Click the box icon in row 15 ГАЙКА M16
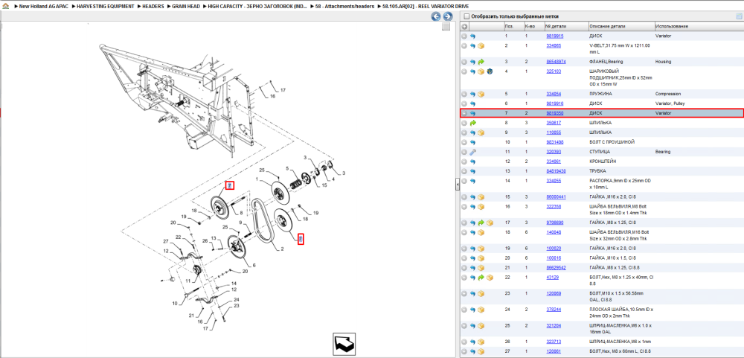Screen dimensions: 744x358 pyautogui.click(x=481, y=197)
